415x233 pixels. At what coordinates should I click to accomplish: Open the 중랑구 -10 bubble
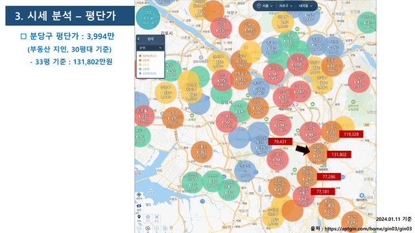pyautogui.click(x=317, y=45)
